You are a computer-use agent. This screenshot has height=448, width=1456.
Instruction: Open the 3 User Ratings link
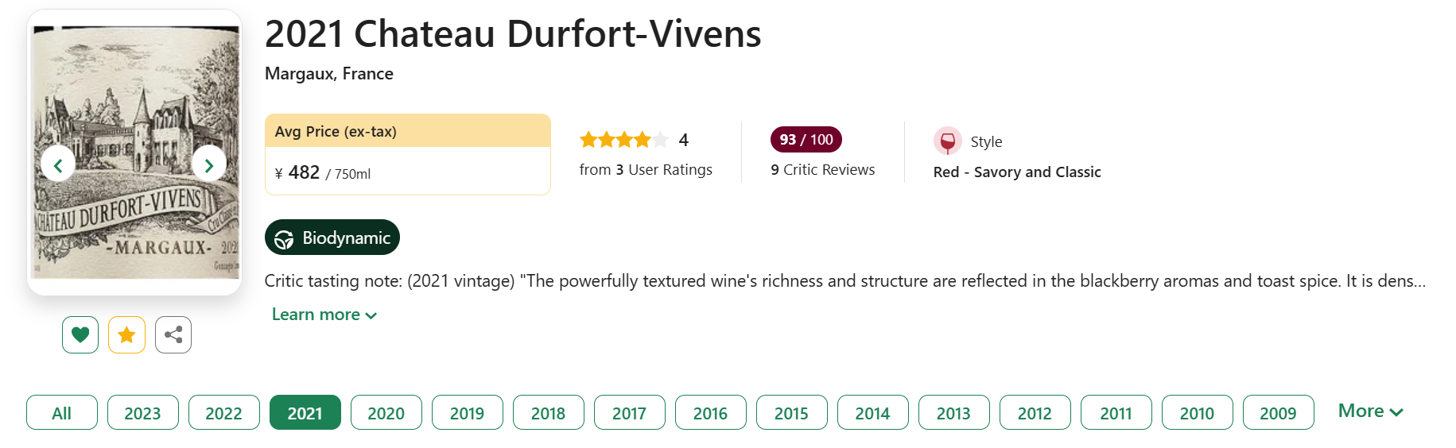click(x=646, y=169)
